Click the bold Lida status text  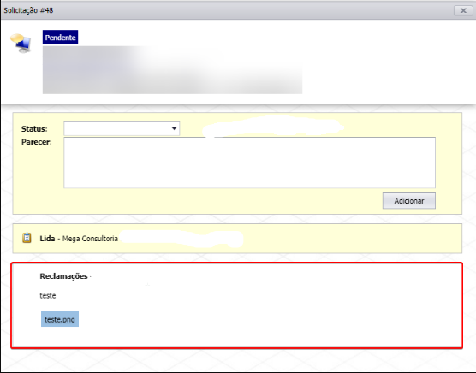47,239
